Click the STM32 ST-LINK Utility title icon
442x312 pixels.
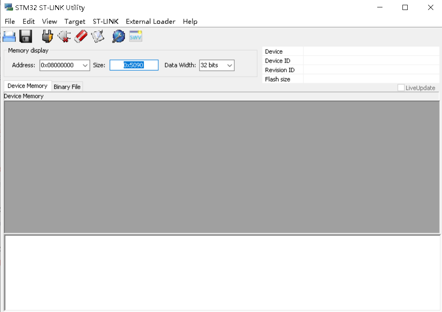(9, 7)
